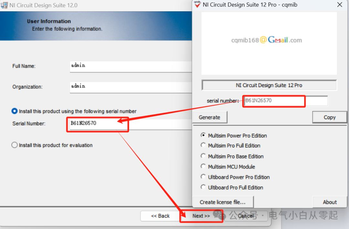Click the 'Full Name:' label

24,66
